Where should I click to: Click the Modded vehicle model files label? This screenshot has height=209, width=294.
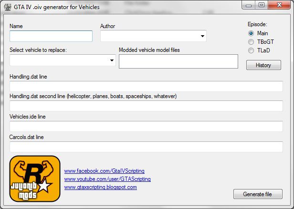pyautogui.click(x=149, y=50)
